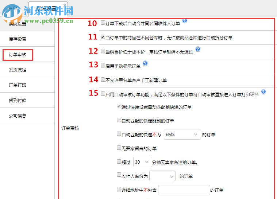277x199 pixels.
Task: Open 库存设置 in the sidebar
Action: [27, 39]
